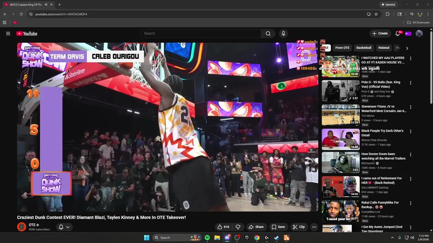Select the Related filter chip
The height and width of the screenshot is (243, 433).
pos(384,48)
